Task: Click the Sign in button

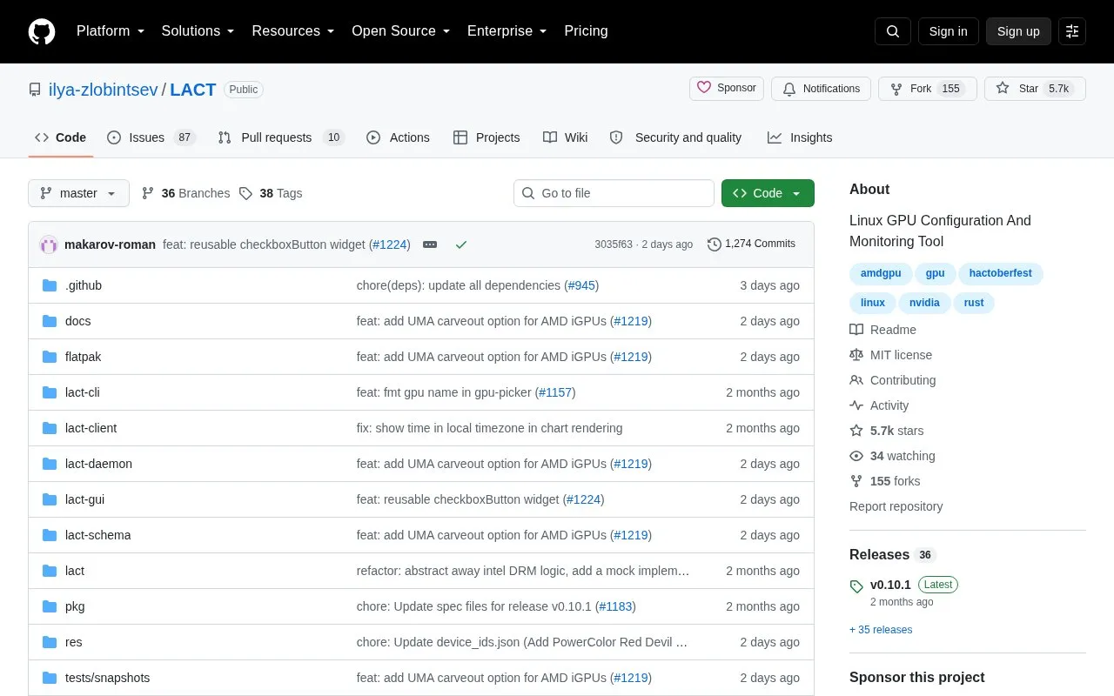Action: pos(949,31)
